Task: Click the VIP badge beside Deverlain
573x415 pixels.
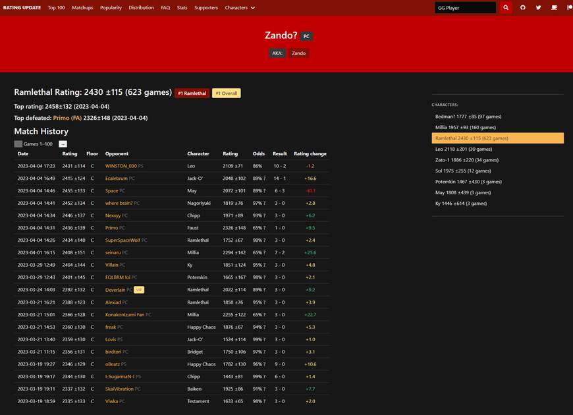Action: pyautogui.click(x=139, y=290)
